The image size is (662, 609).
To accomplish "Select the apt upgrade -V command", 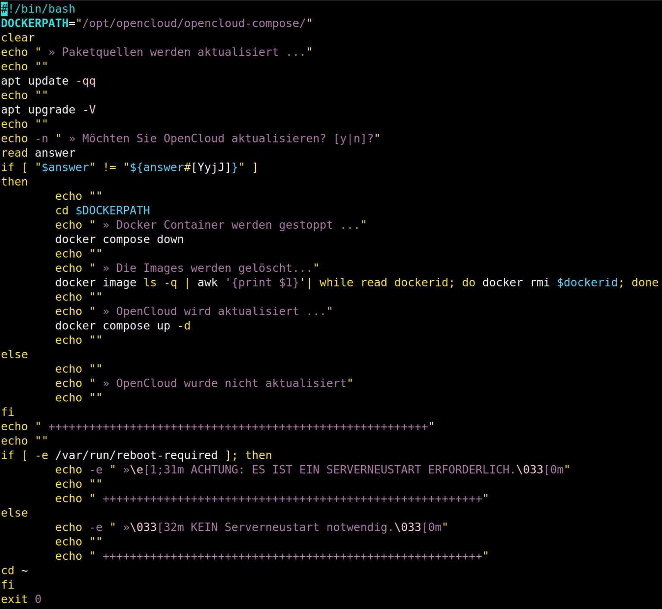I will 47,109.
